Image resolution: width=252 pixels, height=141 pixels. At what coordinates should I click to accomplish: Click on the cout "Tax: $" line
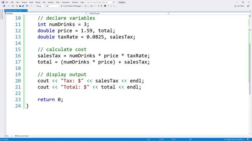click(91, 81)
